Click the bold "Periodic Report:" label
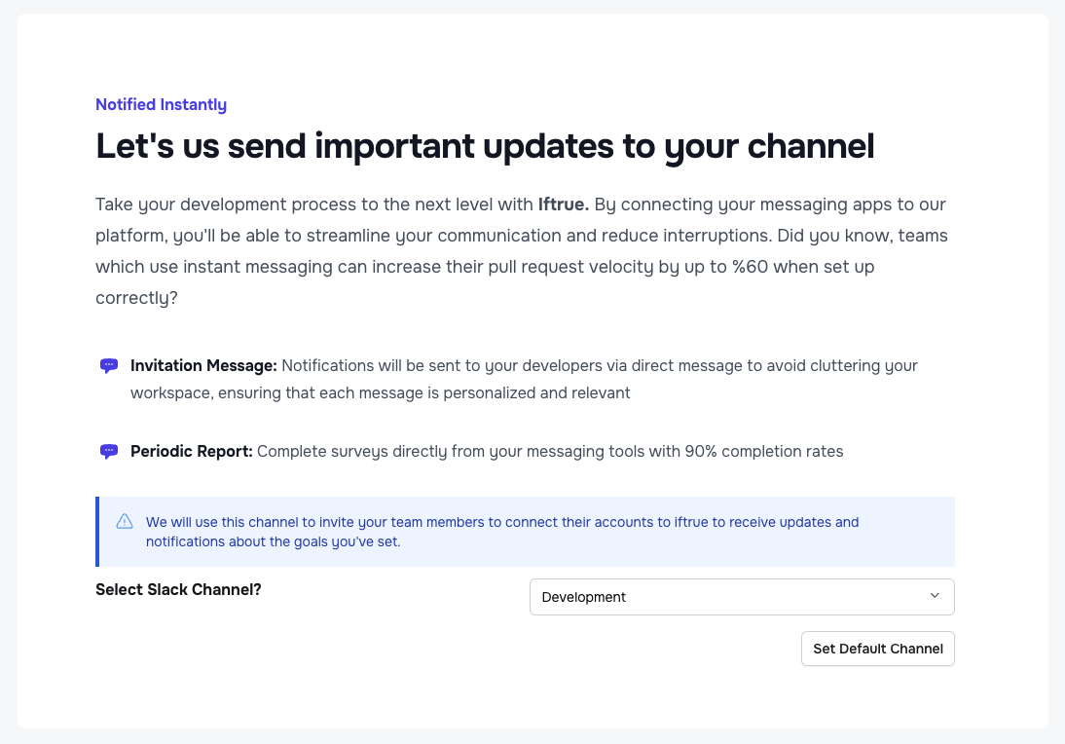This screenshot has height=744, width=1065. (x=192, y=452)
